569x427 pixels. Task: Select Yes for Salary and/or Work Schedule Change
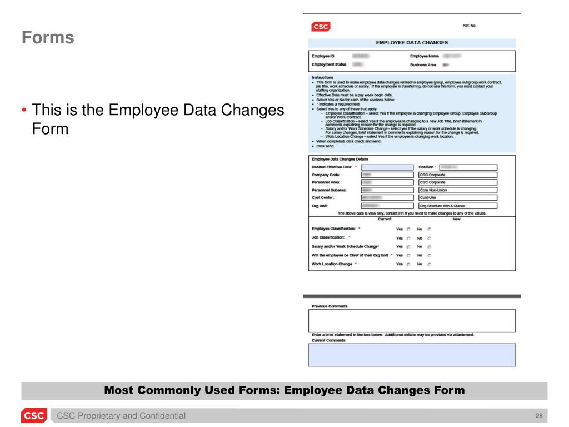(408, 247)
